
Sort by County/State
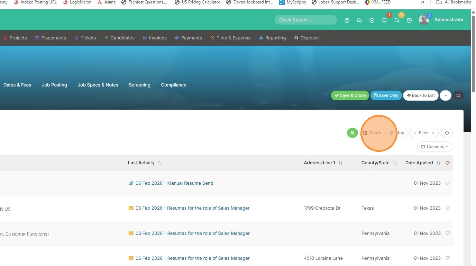coord(395,163)
